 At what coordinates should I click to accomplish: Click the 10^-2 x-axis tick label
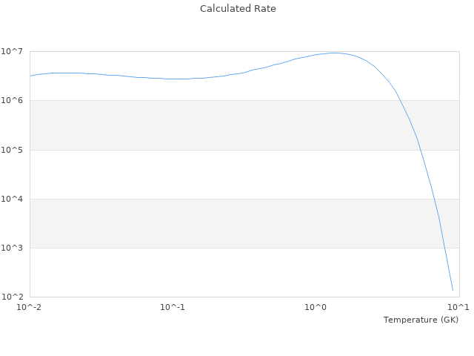pyautogui.click(x=30, y=307)
